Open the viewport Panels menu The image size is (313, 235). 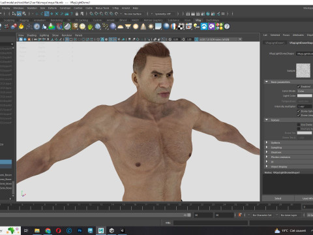[78, 35]
